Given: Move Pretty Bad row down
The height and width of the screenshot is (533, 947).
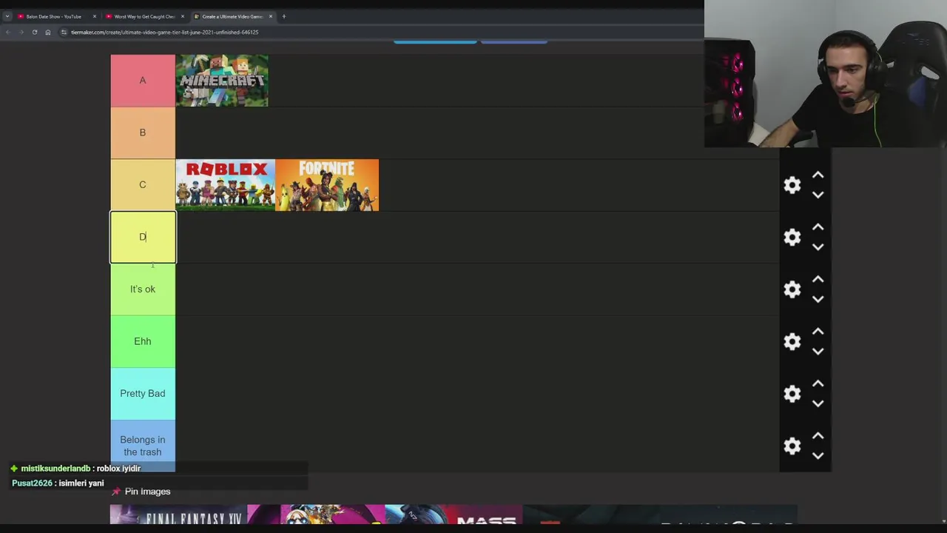Looking at the screenshot, I should pyautogui.click(x=818, y=403).
